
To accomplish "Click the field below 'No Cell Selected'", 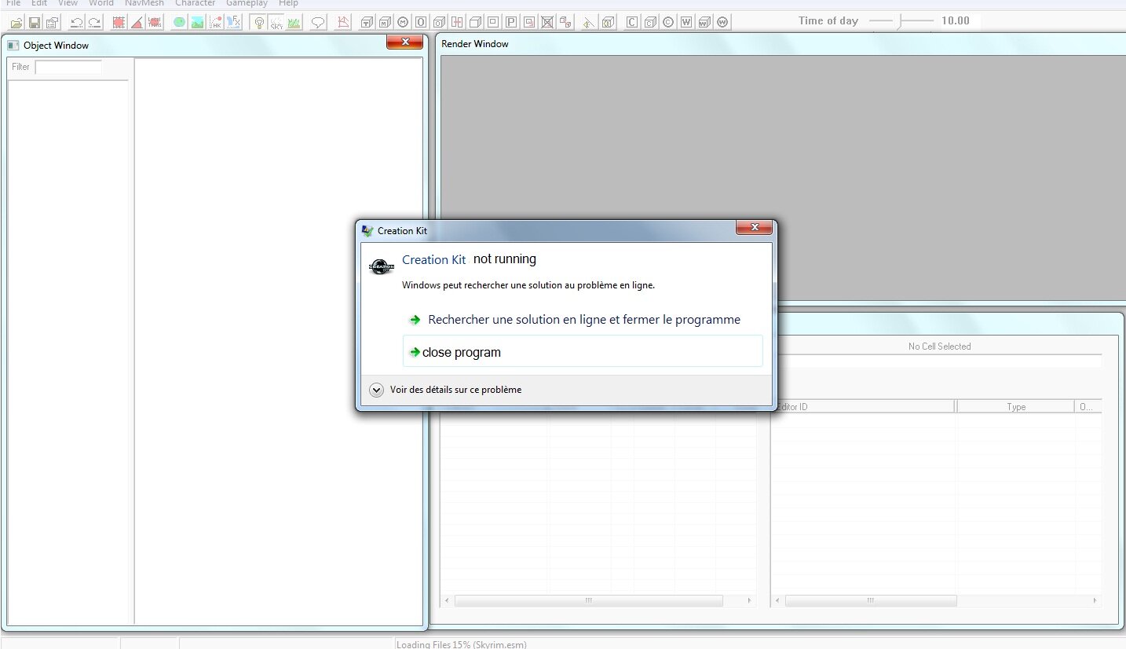I will point(940,361).
